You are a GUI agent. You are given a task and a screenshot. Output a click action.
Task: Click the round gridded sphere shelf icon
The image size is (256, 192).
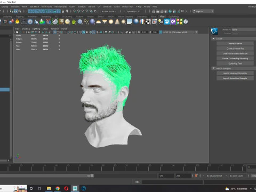[x=67, y=22]
